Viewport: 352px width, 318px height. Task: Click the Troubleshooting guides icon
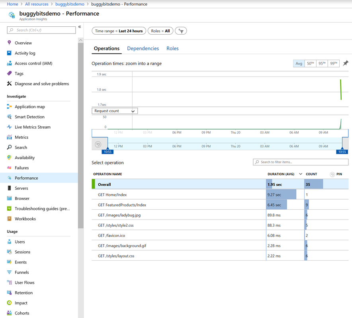[x=9, y=208]
